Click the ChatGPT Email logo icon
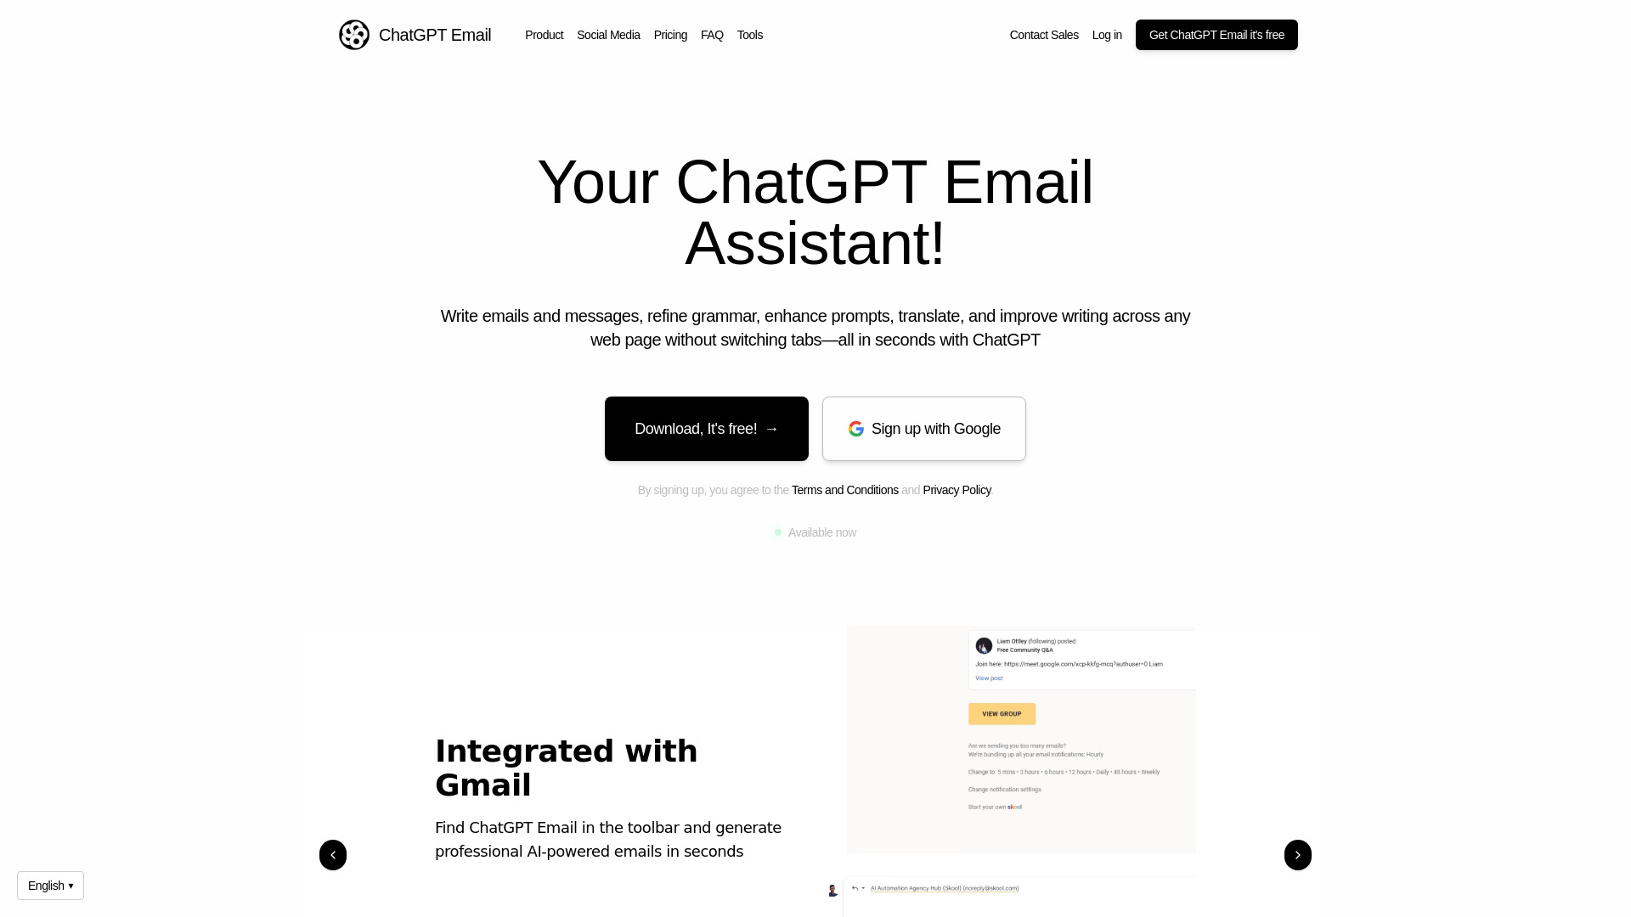The height and width of the screenshot is (917, 1631). tap(353, 35)
